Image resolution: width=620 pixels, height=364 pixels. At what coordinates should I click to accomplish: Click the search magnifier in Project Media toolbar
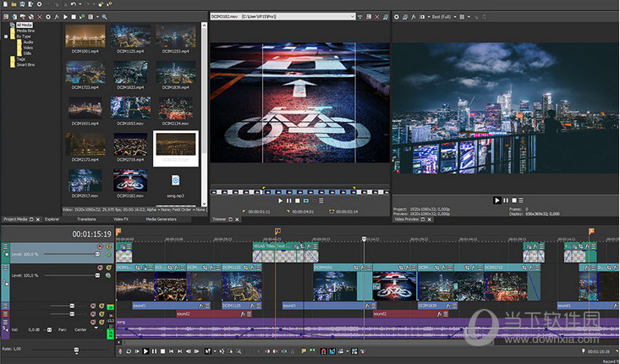[104, 17]
